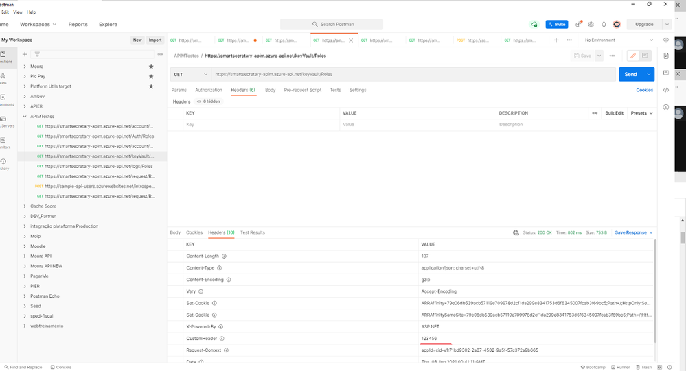This screenshot has height=371, width=686.
Task: Switch to edit mode pencil icon
Action: (633, 56)
